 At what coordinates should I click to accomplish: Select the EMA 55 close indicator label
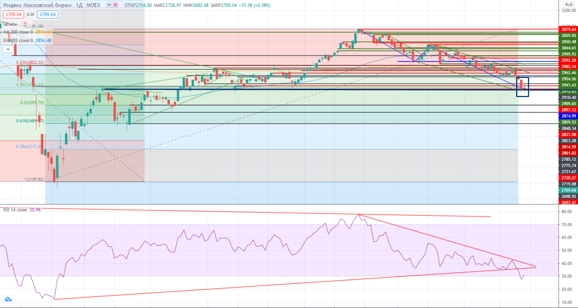pos(18,41)
